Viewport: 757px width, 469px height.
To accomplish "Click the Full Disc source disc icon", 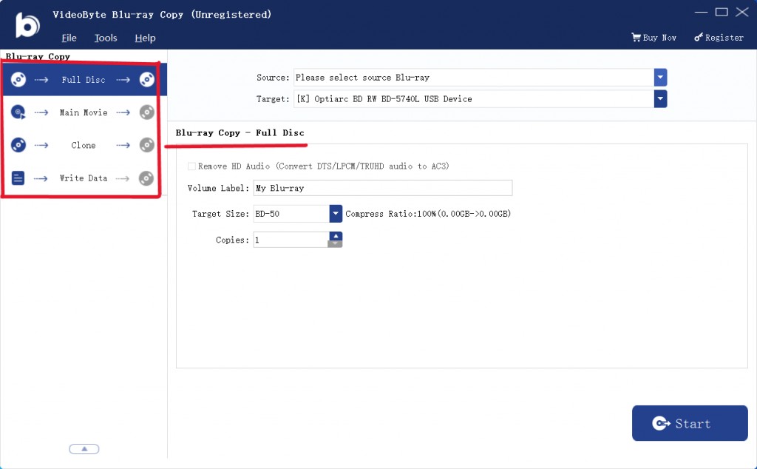I will [x=18, y=80].
